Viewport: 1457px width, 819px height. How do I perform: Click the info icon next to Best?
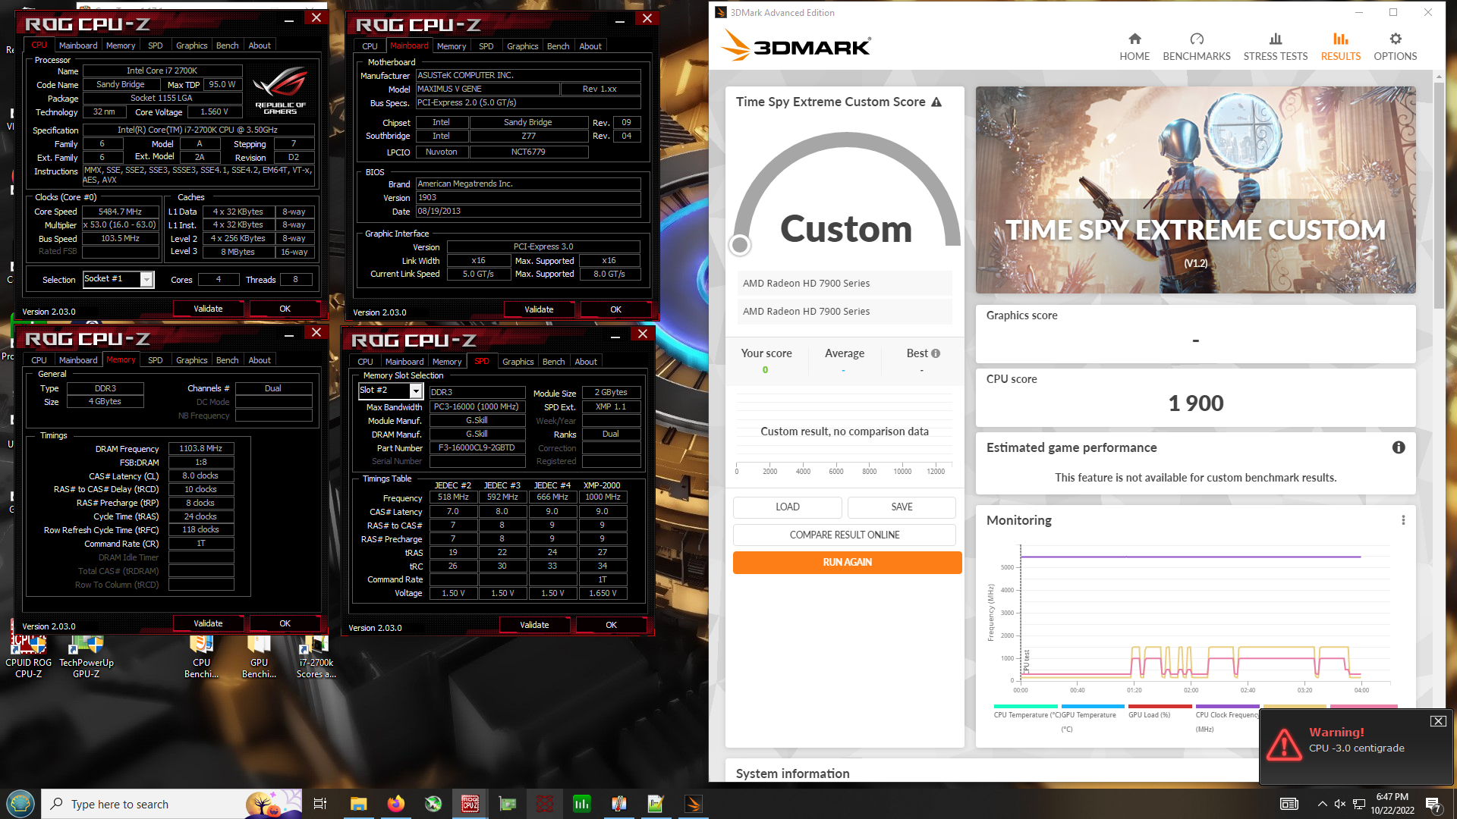pyautogui.click(x=936, y=353)
